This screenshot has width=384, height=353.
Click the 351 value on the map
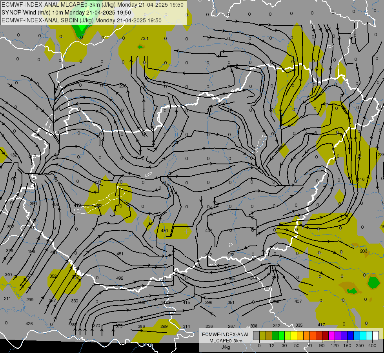[231, 302]
